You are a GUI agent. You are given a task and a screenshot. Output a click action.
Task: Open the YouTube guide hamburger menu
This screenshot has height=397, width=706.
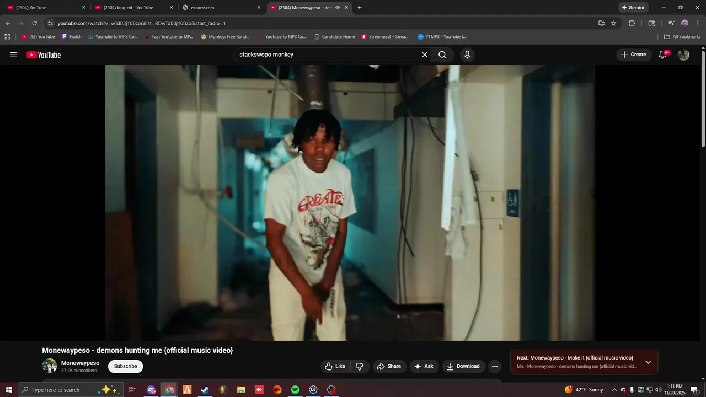click(13, 55)
